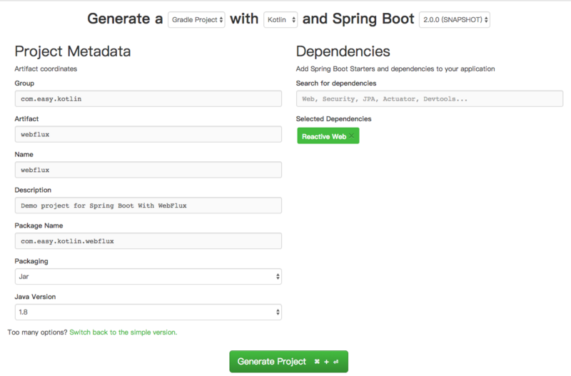571x376 pixels.
Task: Switch back to the simple version
Action: (x=123, y=332)
